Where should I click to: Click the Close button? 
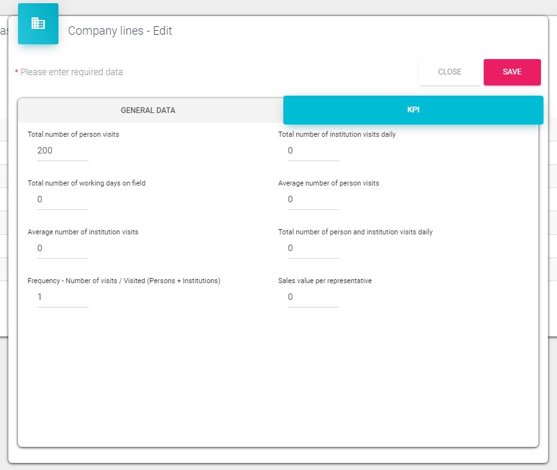(x=449, y=72)
